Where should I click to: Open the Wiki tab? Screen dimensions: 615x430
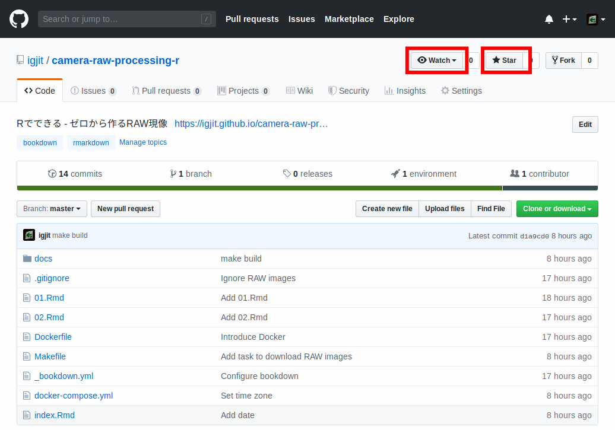(x=299, y=91)
